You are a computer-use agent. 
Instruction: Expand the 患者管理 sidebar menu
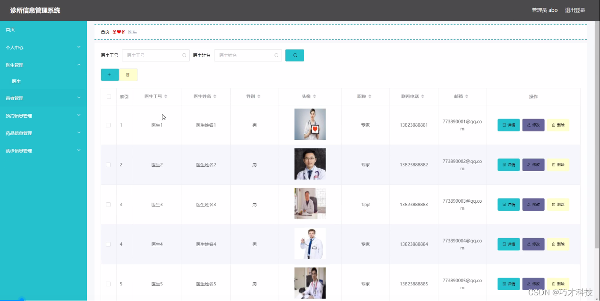click(43, 98)
